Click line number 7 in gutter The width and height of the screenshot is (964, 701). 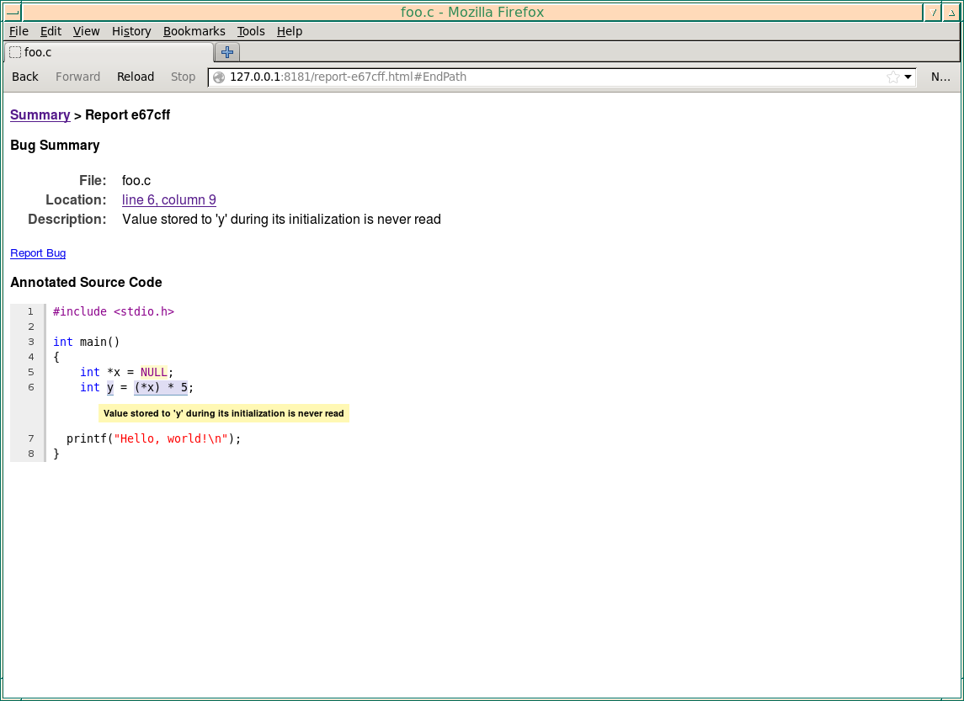[x=31, y=438]
